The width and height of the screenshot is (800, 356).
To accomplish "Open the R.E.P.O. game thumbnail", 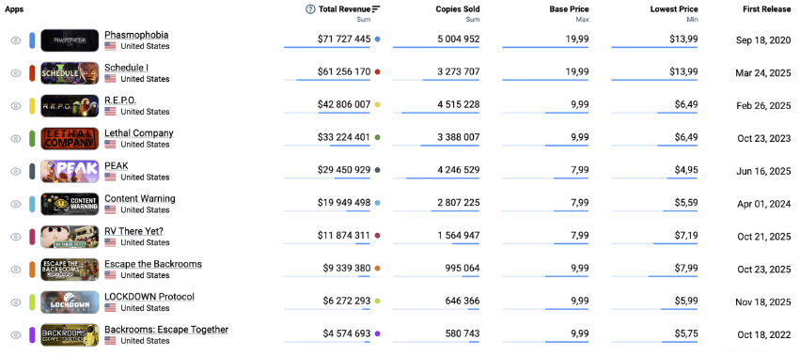I will [x=70, y=105].
